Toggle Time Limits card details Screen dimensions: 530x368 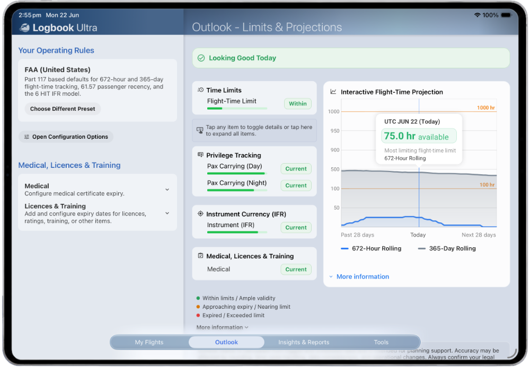(x=254, y=98)
